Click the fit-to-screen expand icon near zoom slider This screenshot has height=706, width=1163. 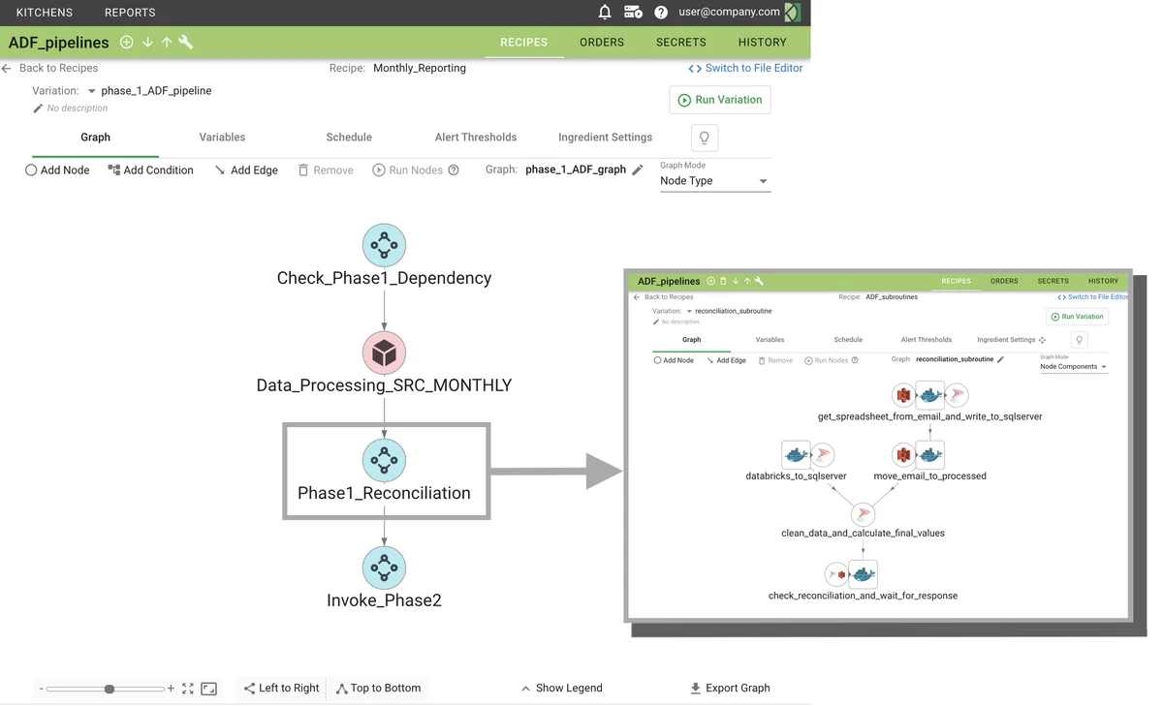click(188, 689)
